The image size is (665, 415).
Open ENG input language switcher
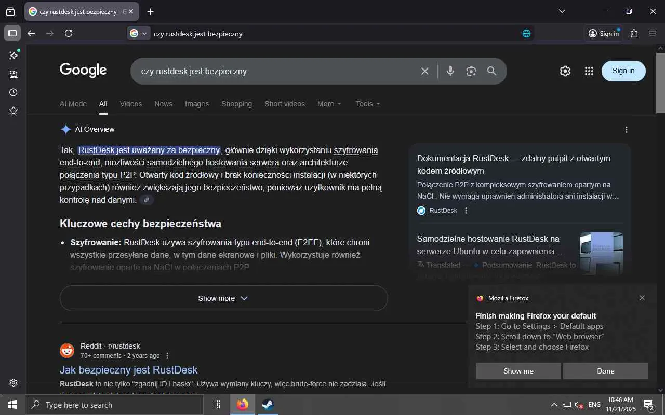coord(595,405)
